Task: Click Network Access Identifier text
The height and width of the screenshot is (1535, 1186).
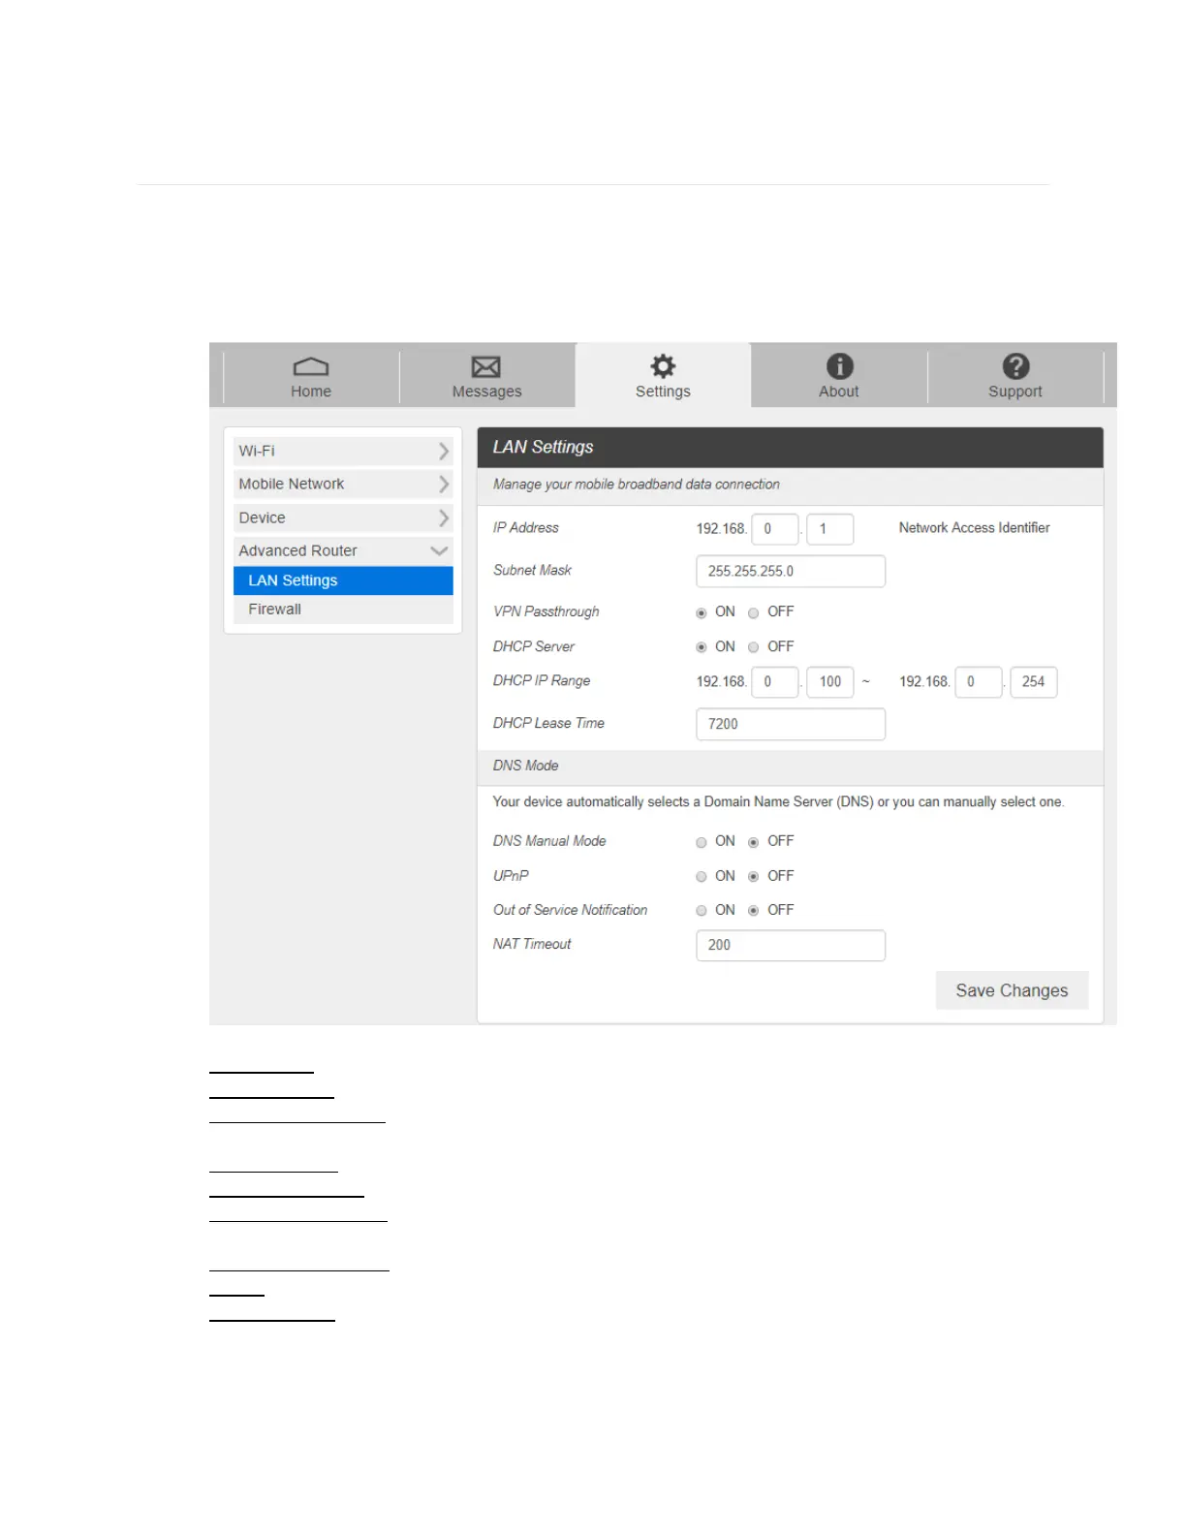Action: click(974, 528)
